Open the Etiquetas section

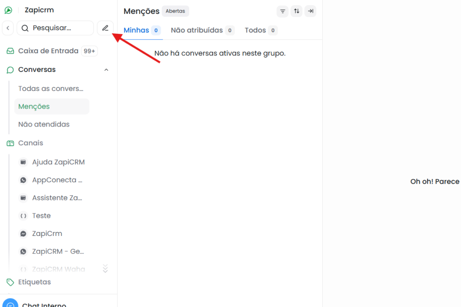[35, 282]
